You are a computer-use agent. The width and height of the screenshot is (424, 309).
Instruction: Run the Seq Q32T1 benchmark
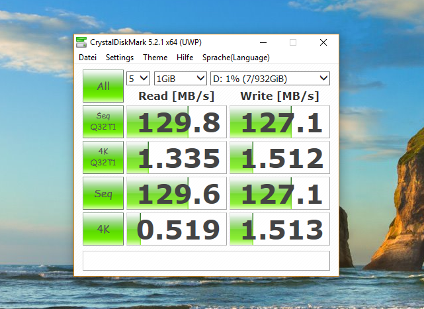tap(103, 122)
